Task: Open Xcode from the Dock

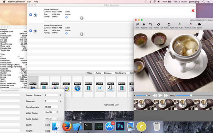Action: coord(77,126)
